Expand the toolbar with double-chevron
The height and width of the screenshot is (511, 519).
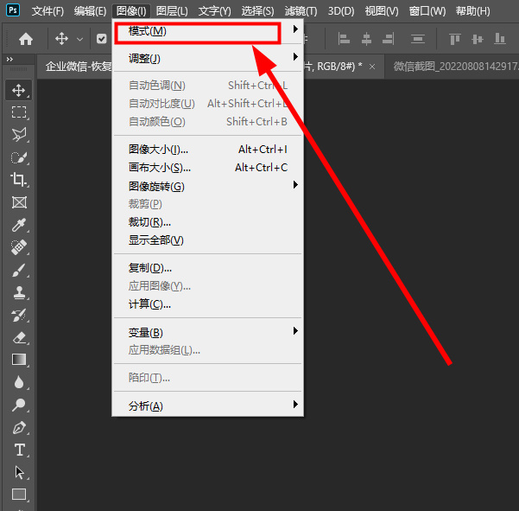(9, 60)
